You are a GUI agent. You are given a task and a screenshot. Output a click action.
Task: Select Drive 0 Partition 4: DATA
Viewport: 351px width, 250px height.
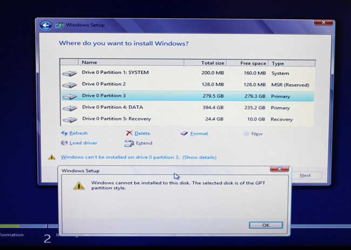click(112, 107)
